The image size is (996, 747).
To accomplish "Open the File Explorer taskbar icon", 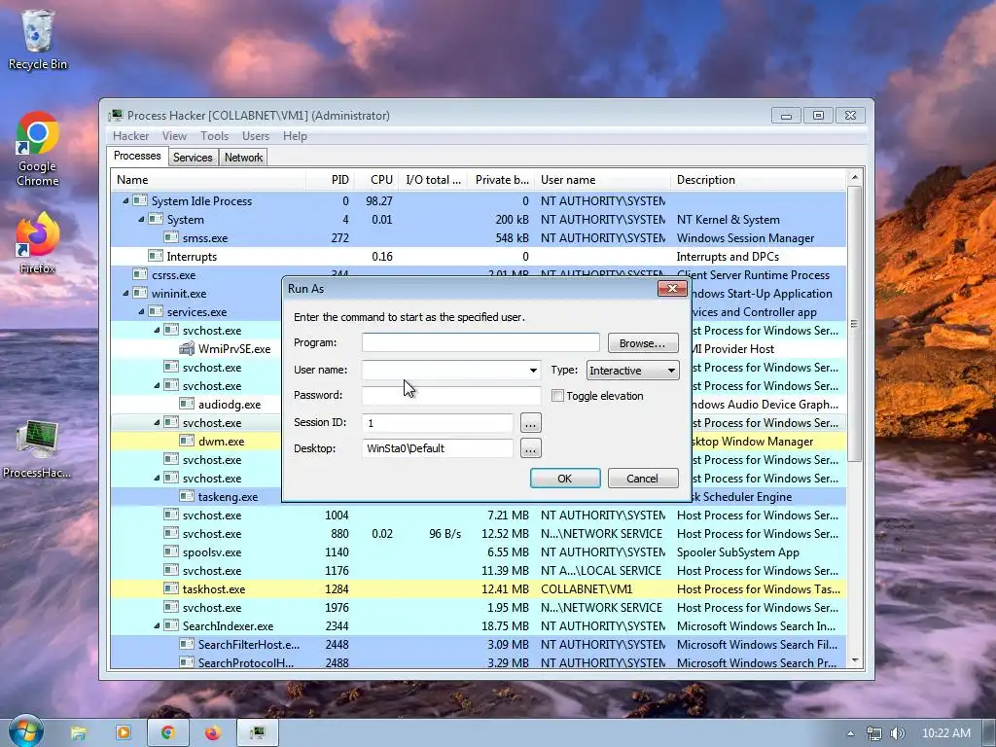I will point(78,733).
